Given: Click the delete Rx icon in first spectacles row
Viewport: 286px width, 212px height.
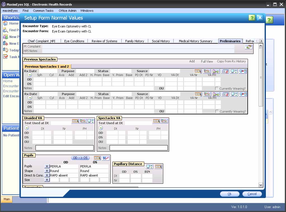Looking at the screenshot, I should (225, 71).
